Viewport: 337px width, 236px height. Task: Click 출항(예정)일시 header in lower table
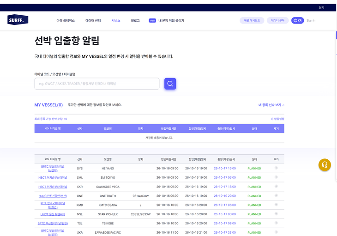226,159
